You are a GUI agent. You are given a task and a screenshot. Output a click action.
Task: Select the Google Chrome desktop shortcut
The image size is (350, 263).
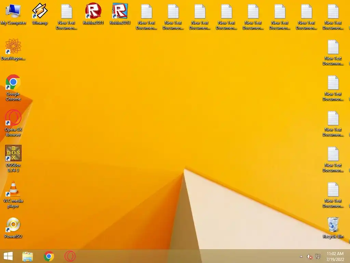(13, 88)
